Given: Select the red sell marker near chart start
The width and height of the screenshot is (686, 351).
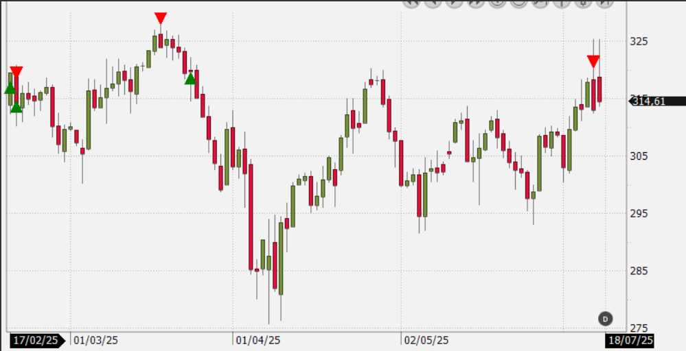Looking at the screenshot, I should click(x=16, y=72).
